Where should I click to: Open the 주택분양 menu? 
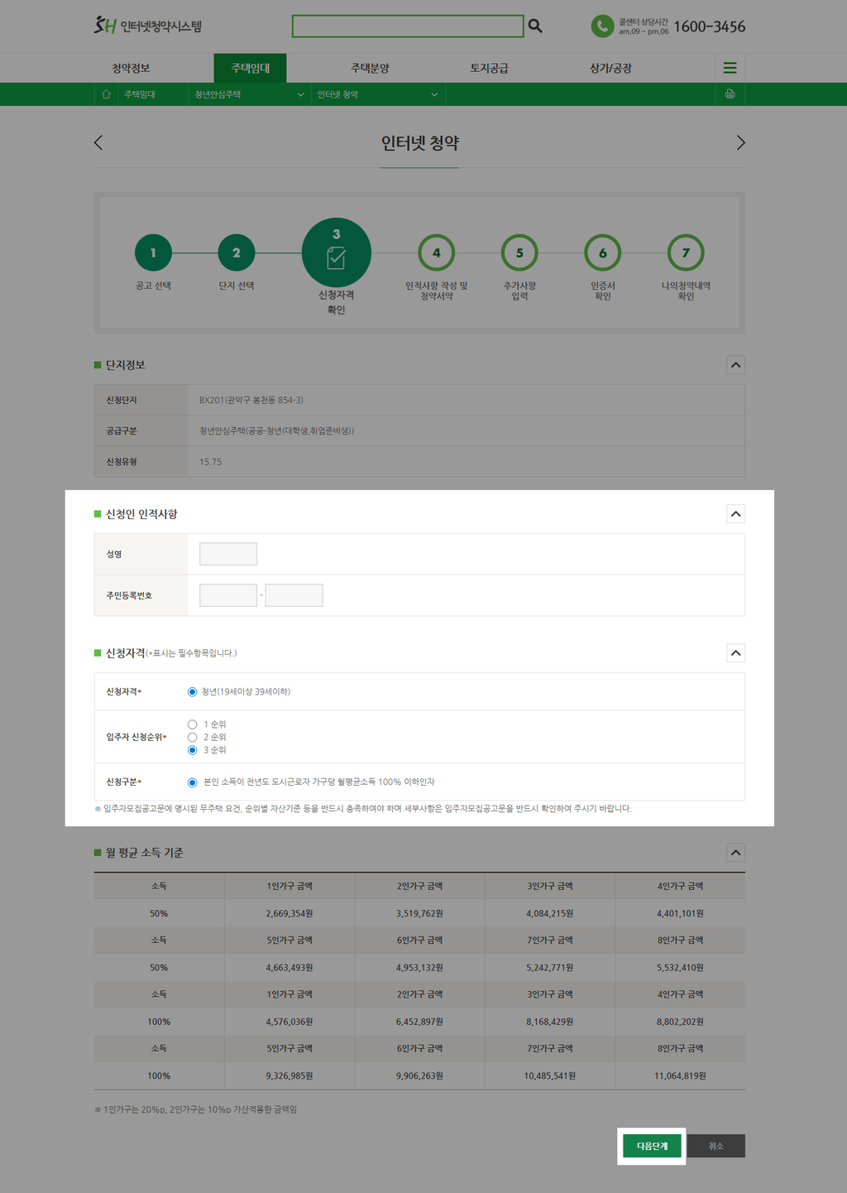[x=370, y=68]
